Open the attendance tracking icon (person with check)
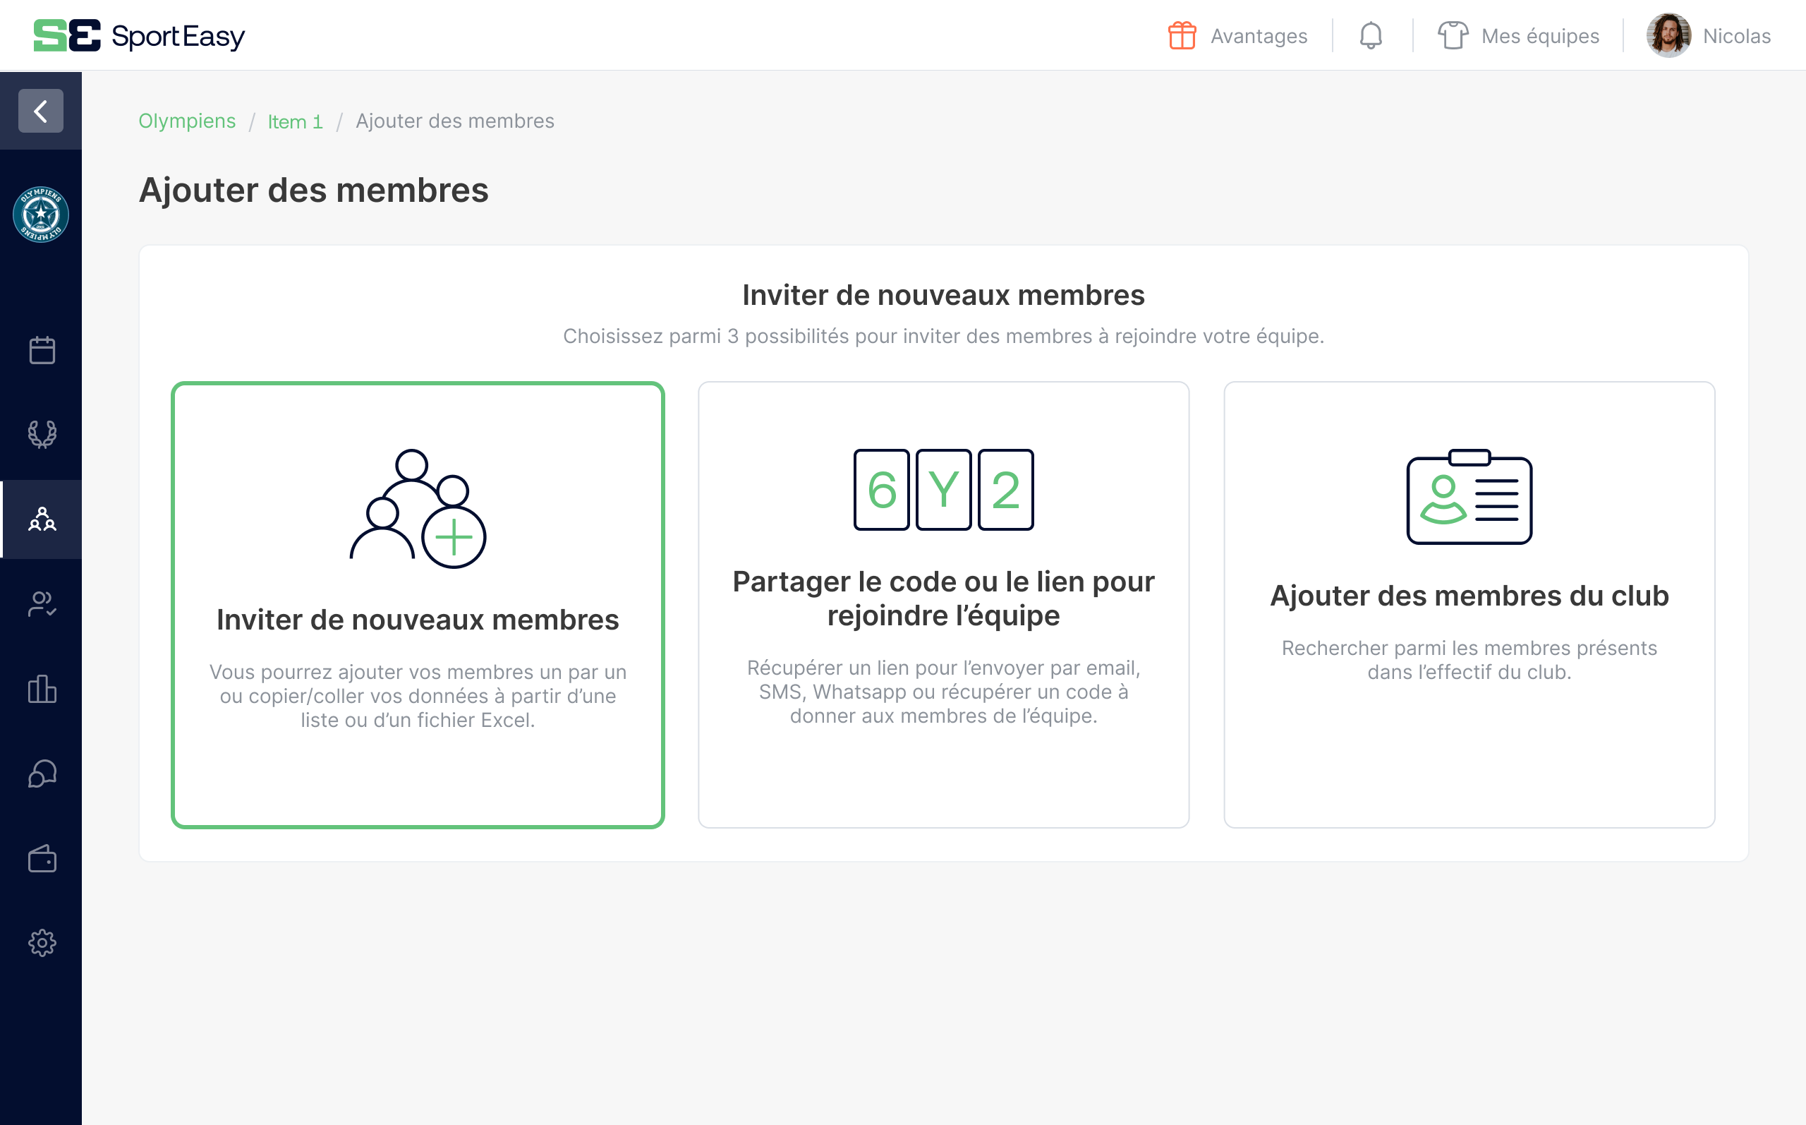 tap(42, 604)
